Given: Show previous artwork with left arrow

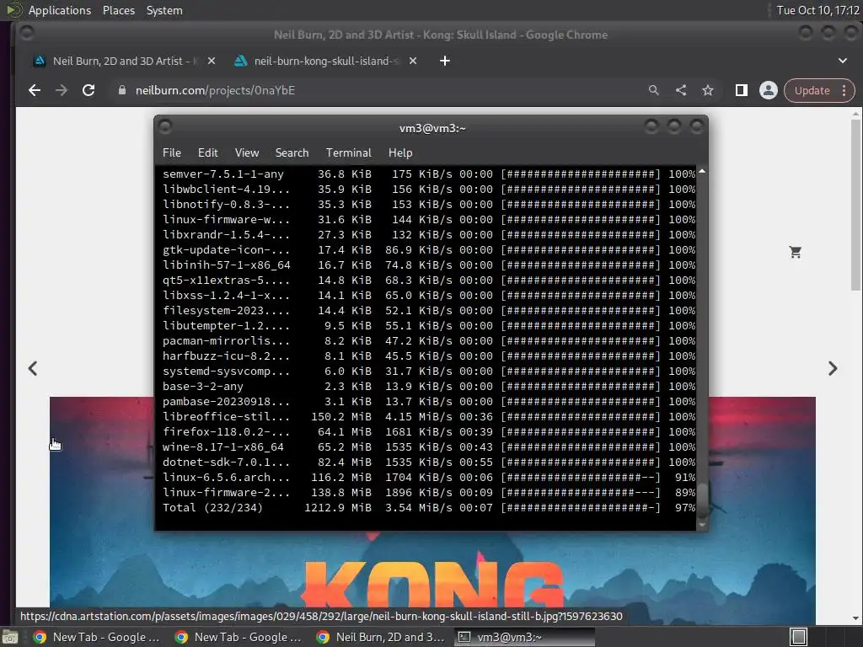Looking at the screenshot, I should 33,368.
